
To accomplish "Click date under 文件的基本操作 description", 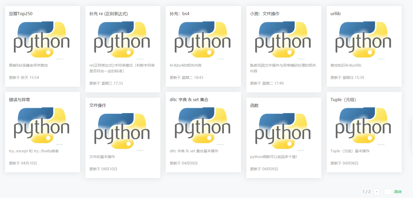I will click(x=103, y=169).
